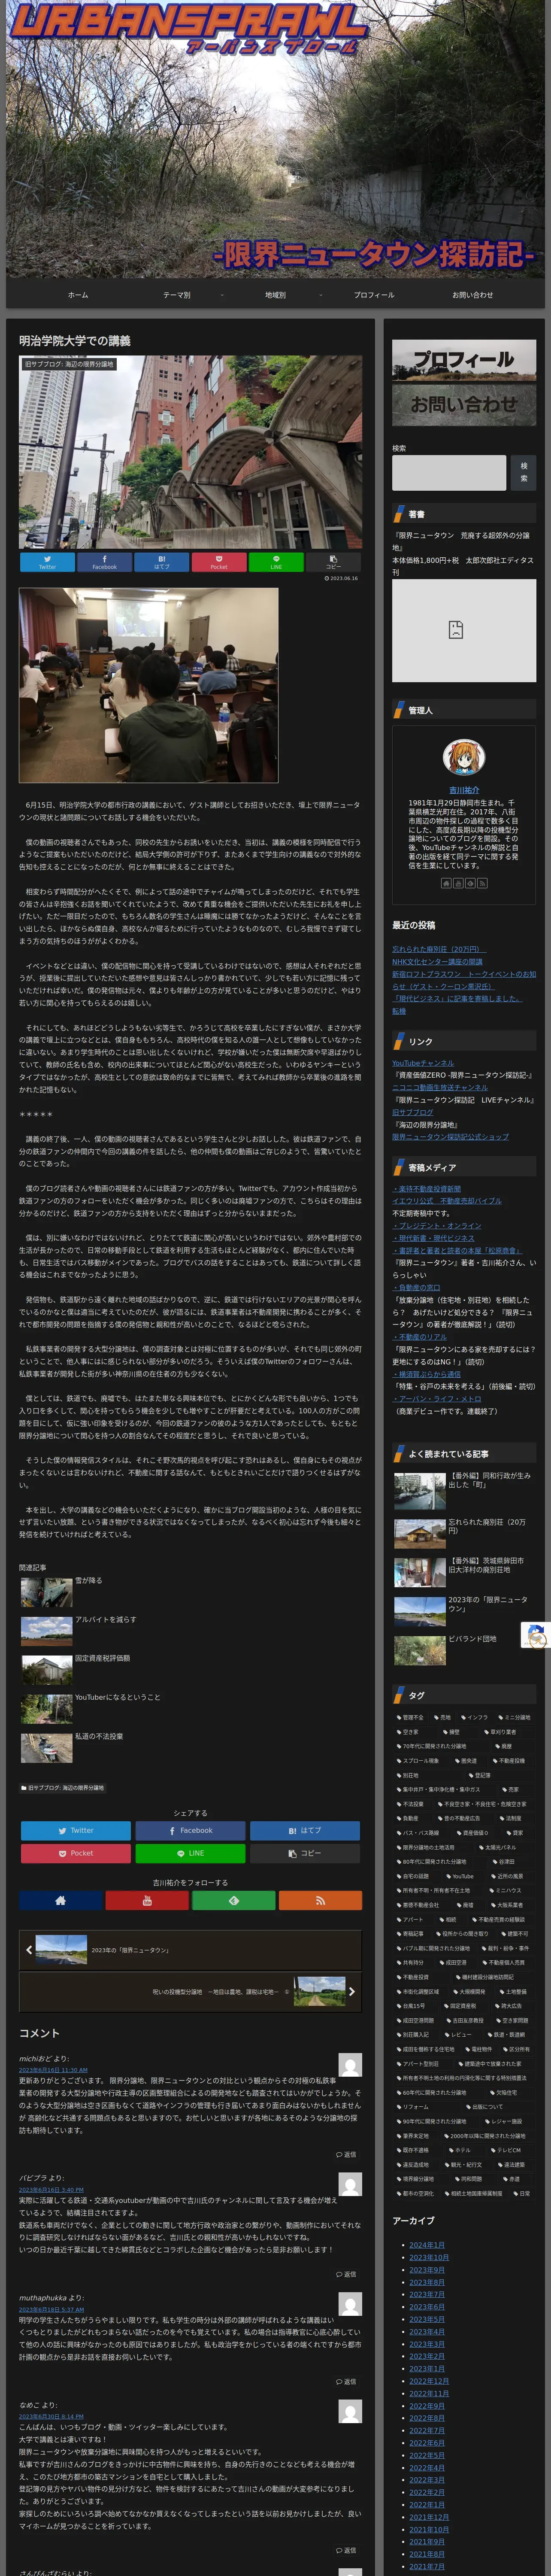Share via LINE button above article
Image resolution: width=551 pixels, height=2576 pixels.
(276, 562)
